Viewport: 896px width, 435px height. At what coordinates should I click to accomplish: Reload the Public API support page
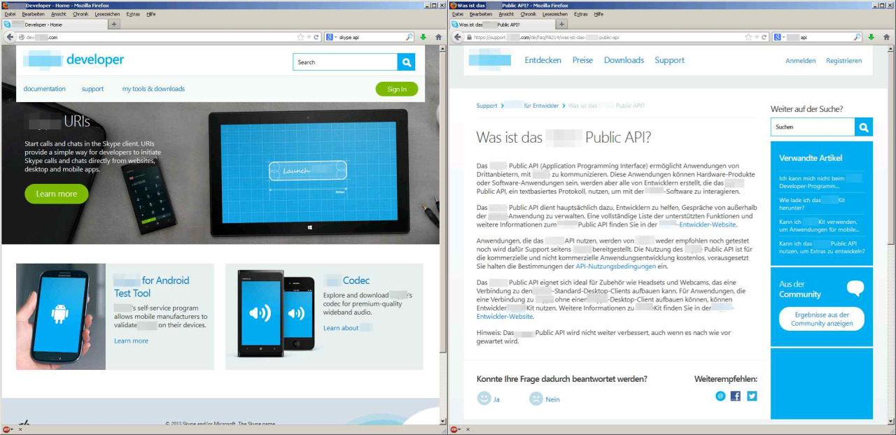[x=764, y=37]
